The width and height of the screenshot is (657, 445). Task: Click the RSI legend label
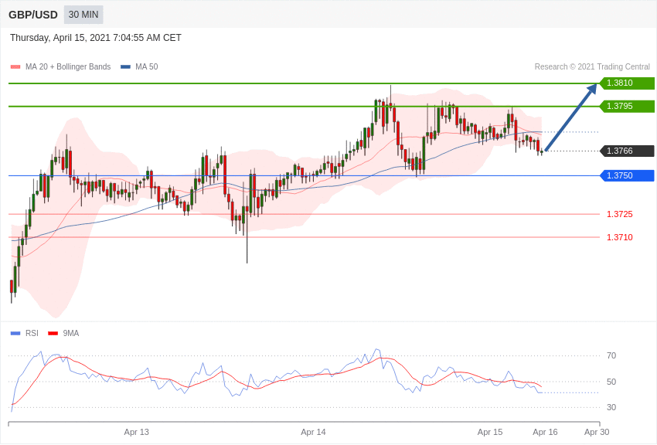pyautogui.click(x=32, y=333)
